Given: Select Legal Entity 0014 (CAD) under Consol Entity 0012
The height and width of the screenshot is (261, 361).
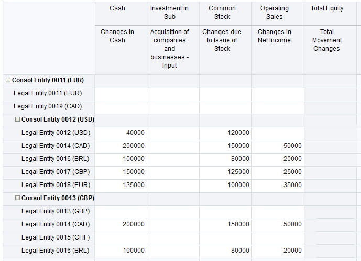Looking at the screenshot, I should pos(56,146).
